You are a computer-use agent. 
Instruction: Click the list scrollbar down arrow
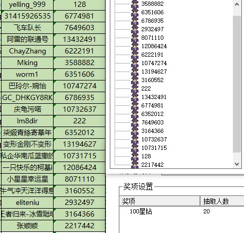(x=237, y=164)
